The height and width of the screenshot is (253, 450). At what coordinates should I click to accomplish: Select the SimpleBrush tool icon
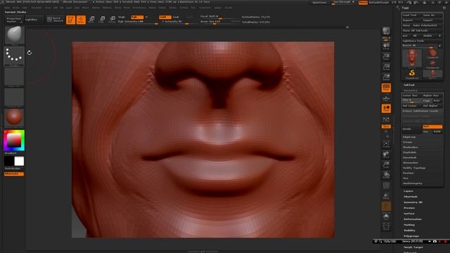pos(412,74)
